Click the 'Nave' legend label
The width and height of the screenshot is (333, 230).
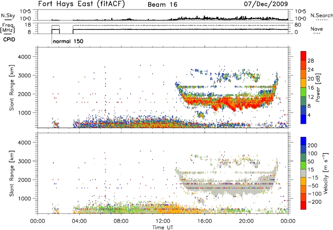click(x=316, y=29)
